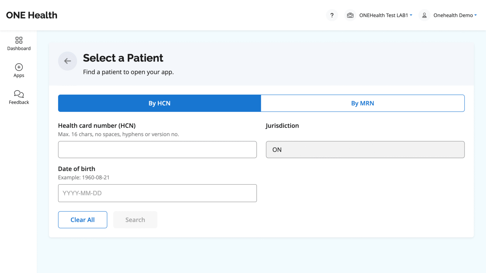Click the help question mark icon
Viewport: 486px width, 273px height.
coord(332,15)
